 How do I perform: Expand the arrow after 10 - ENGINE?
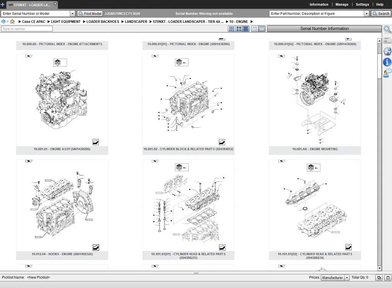click(x=252, y=22)
